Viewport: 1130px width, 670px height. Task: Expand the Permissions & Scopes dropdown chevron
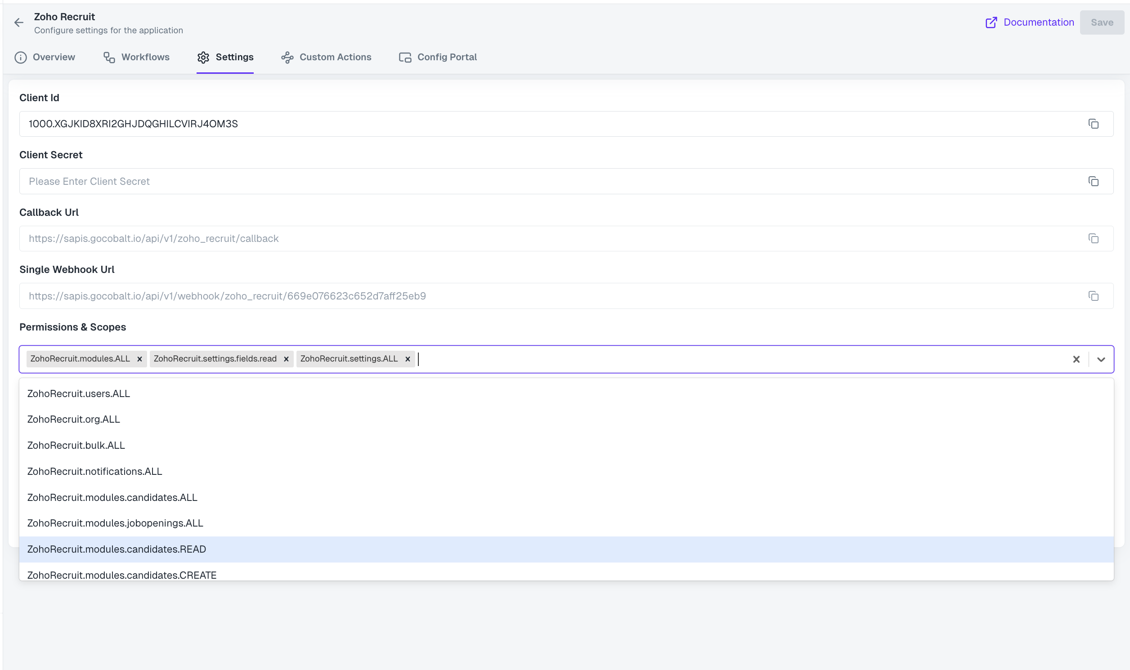pos(1101,359)
